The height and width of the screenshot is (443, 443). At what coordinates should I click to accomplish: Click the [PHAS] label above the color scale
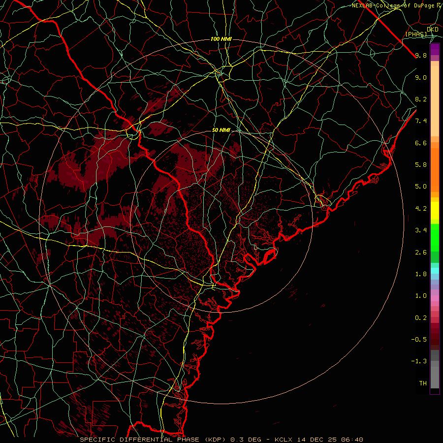click(x=416, y=34)
